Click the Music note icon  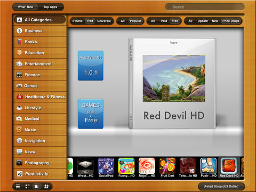(x=19, y=130)
